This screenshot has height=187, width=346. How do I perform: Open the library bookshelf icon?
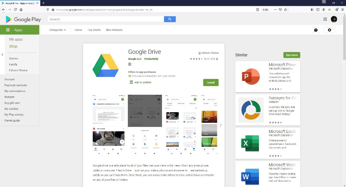312,9
